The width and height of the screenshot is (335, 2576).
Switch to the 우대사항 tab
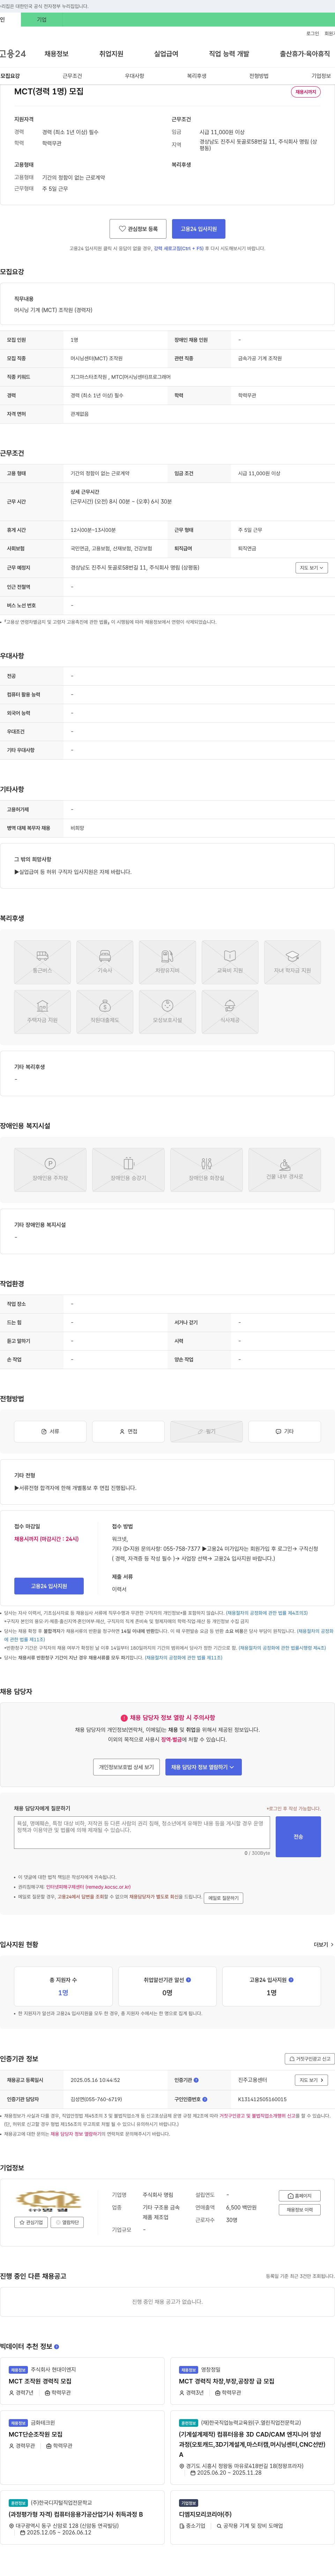[x=134, y=76]
